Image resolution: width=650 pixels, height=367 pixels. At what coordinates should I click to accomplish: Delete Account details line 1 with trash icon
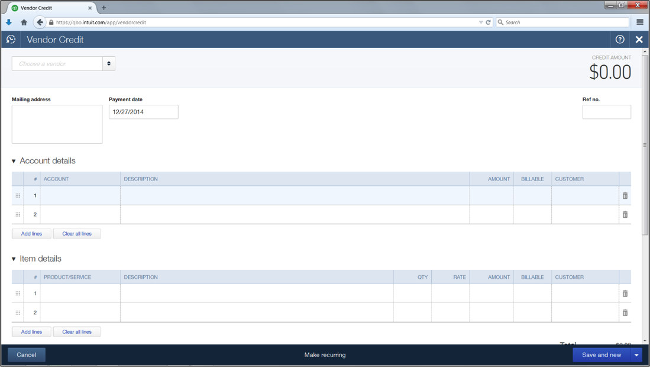(x=625, y=195)
